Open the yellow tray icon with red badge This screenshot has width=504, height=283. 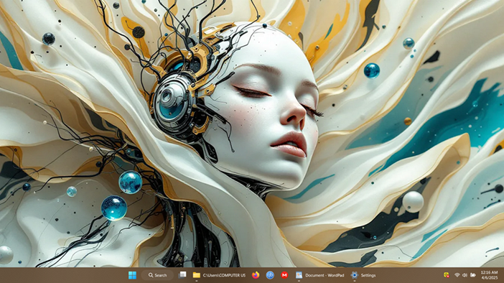(447, 275)
